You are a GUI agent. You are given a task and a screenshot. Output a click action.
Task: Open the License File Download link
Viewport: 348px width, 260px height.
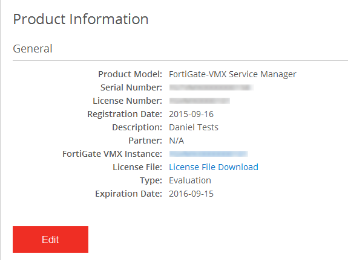214,167
